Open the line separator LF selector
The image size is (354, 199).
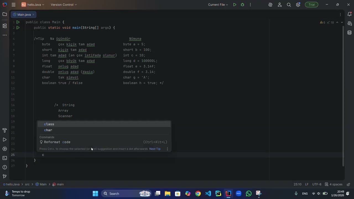(307, 184)
